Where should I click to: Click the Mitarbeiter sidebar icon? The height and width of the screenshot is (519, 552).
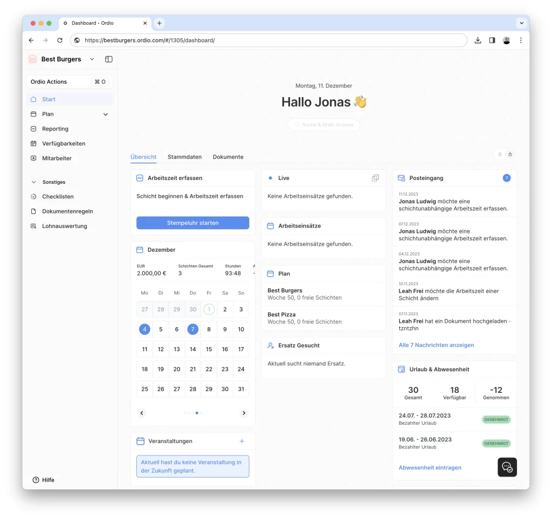[33, 158]
